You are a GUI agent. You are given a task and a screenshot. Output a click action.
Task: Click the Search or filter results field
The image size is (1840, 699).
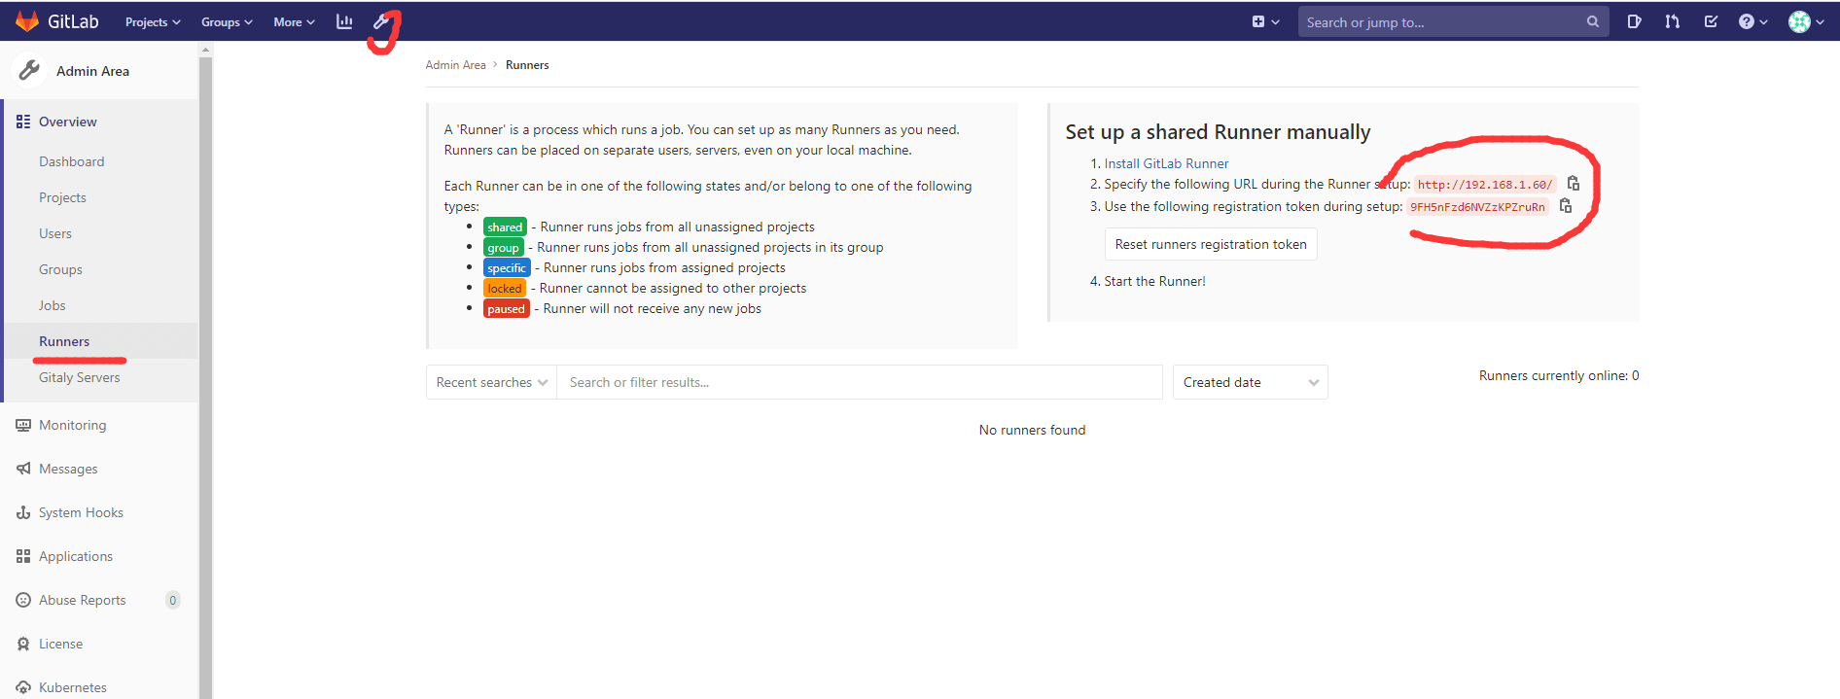click(859, 382)
